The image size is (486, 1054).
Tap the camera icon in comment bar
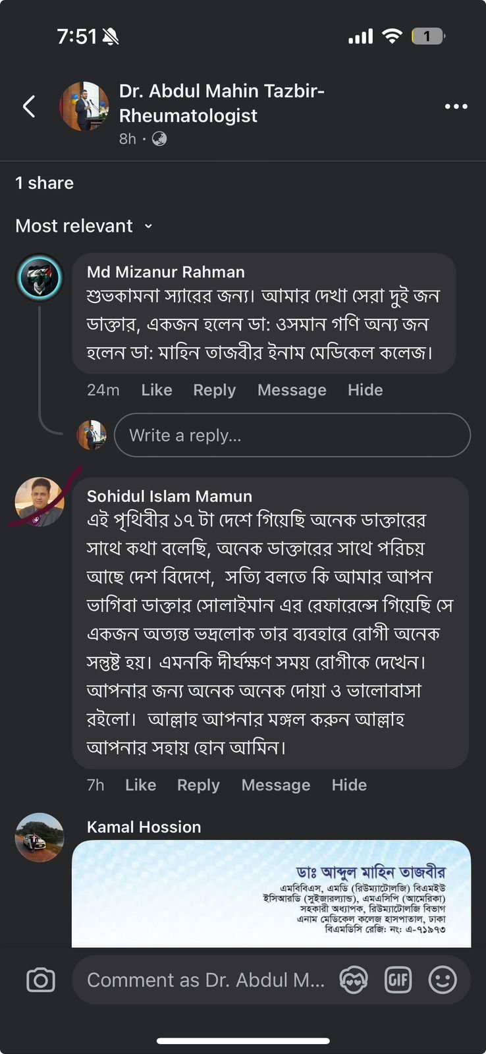(x=41, y=980)
